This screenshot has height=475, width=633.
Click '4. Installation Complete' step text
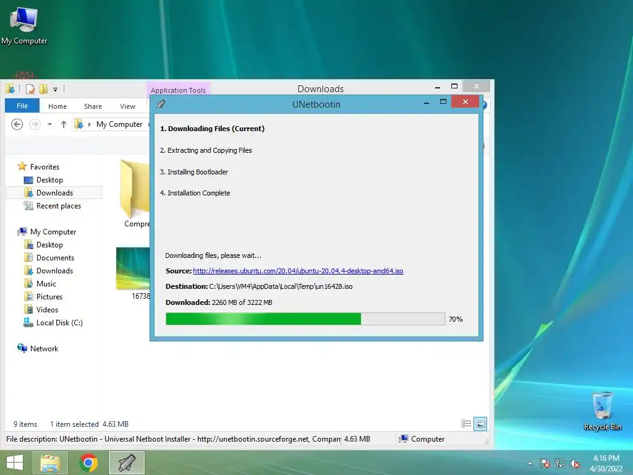click(195, 193)
